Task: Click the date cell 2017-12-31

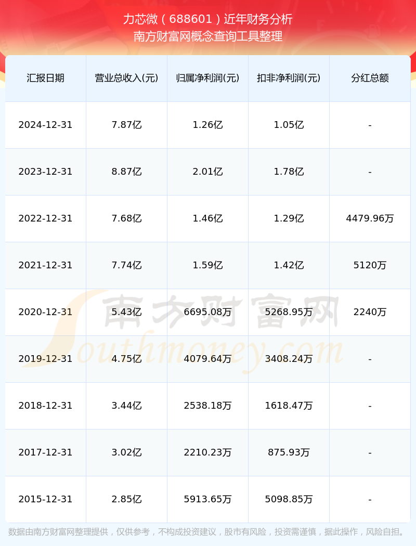Action: pyautogui.click(x=46, y=453)
